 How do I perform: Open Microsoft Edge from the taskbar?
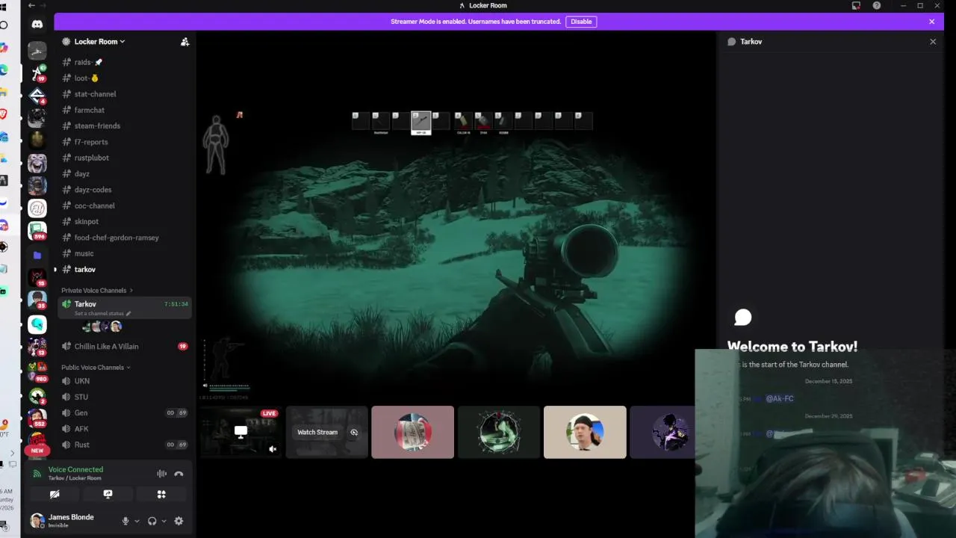point(4,69)
